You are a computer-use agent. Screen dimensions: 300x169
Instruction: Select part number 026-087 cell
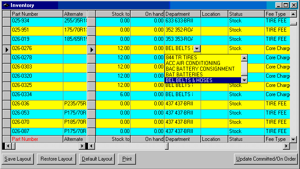(37, 132)
